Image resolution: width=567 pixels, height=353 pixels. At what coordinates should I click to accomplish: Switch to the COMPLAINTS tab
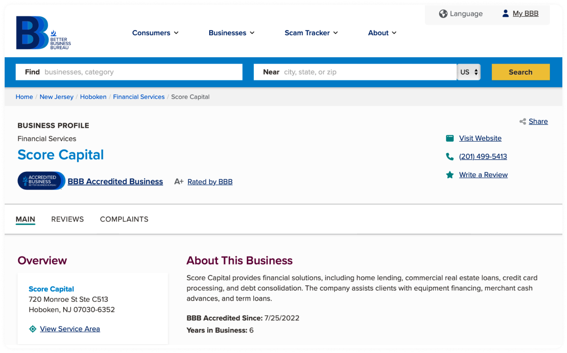124,219
